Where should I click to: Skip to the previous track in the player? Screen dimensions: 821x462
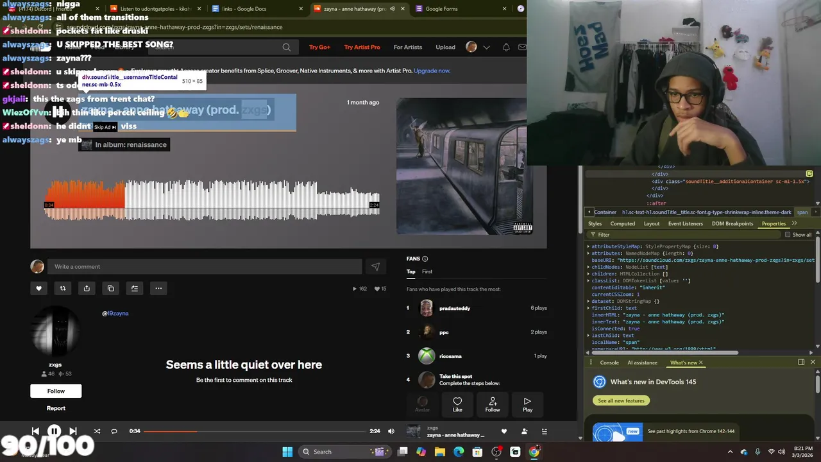35,431
